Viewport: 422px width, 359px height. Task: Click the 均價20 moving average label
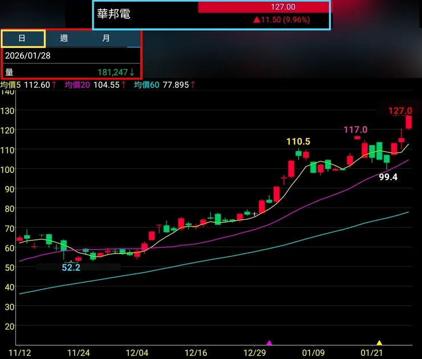[x=77, y=85]
